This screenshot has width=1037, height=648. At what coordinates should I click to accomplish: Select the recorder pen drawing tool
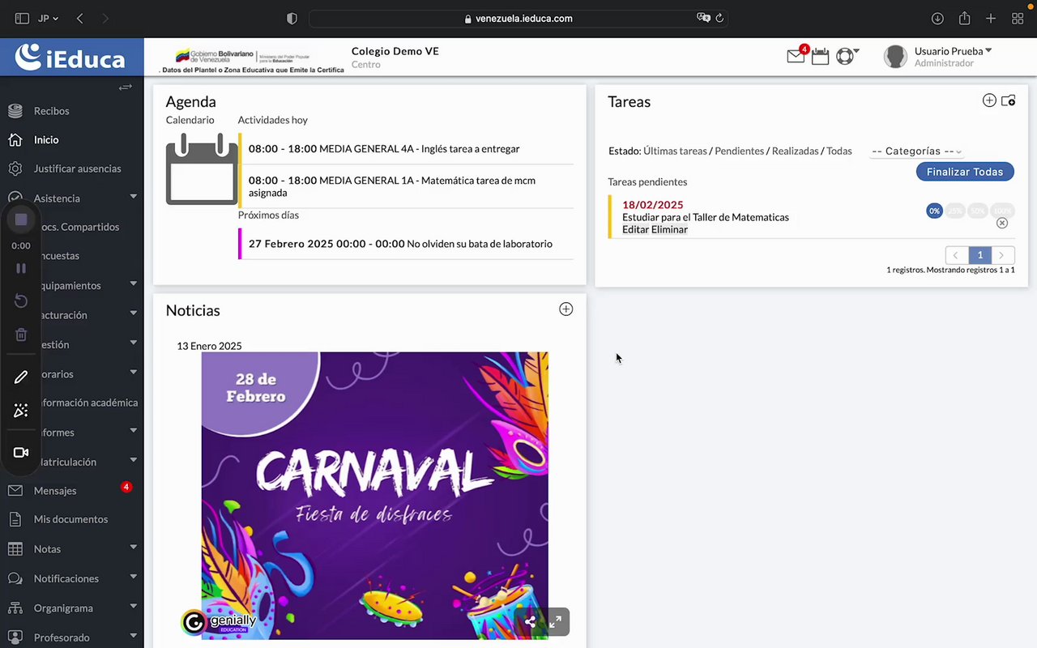click(21, 377)
